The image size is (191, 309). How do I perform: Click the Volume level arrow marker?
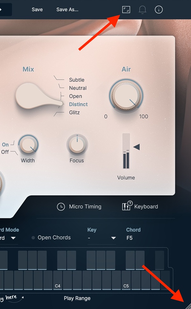[x=137, y=147]
